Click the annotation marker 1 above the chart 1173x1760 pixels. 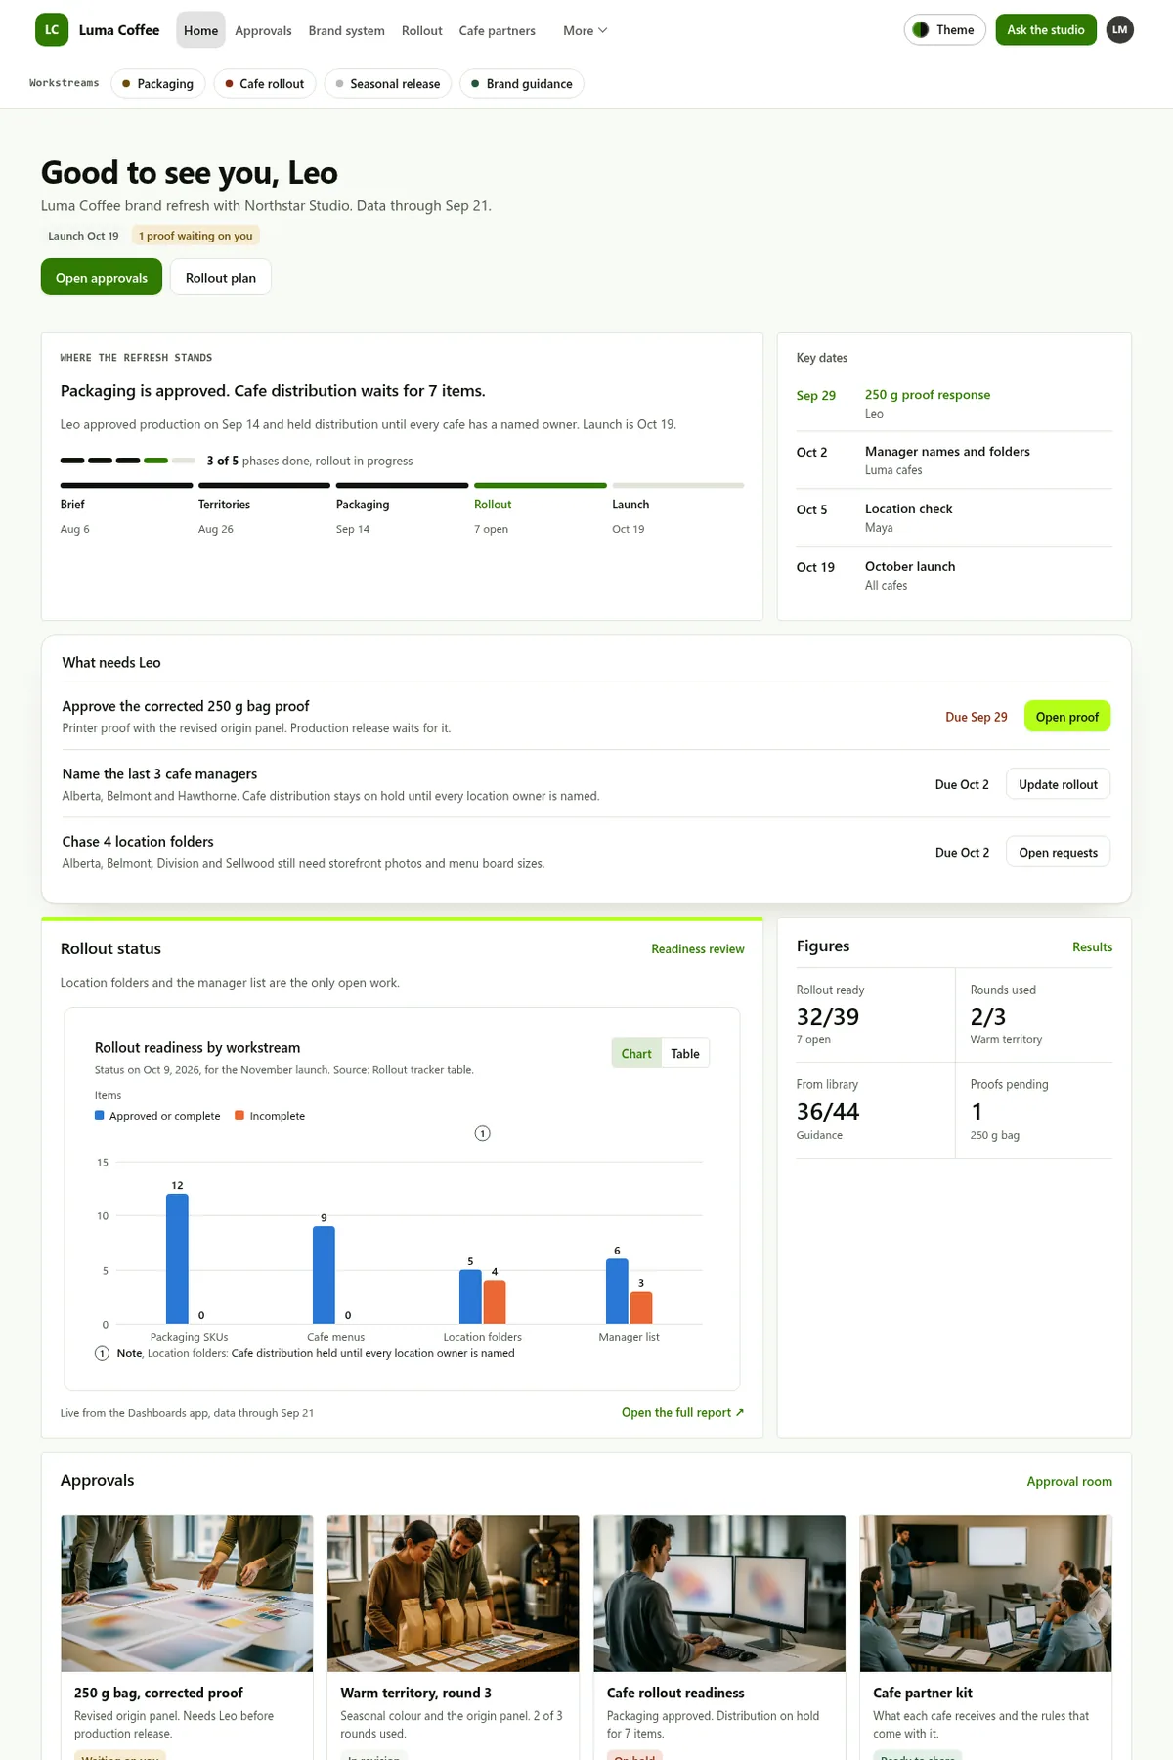click(482, 1133)
